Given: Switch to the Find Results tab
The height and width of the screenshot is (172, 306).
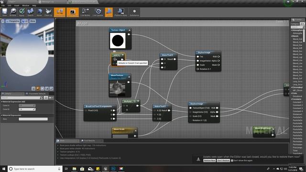Looking at the screenshot, I should click(x=89, y=140).
